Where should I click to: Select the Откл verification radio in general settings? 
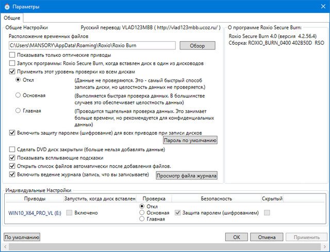[18, 80]
